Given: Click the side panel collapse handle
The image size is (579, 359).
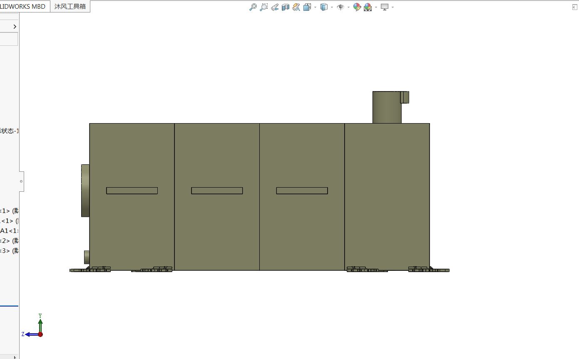Looking at the screenshot, I should tap(21, 181).
